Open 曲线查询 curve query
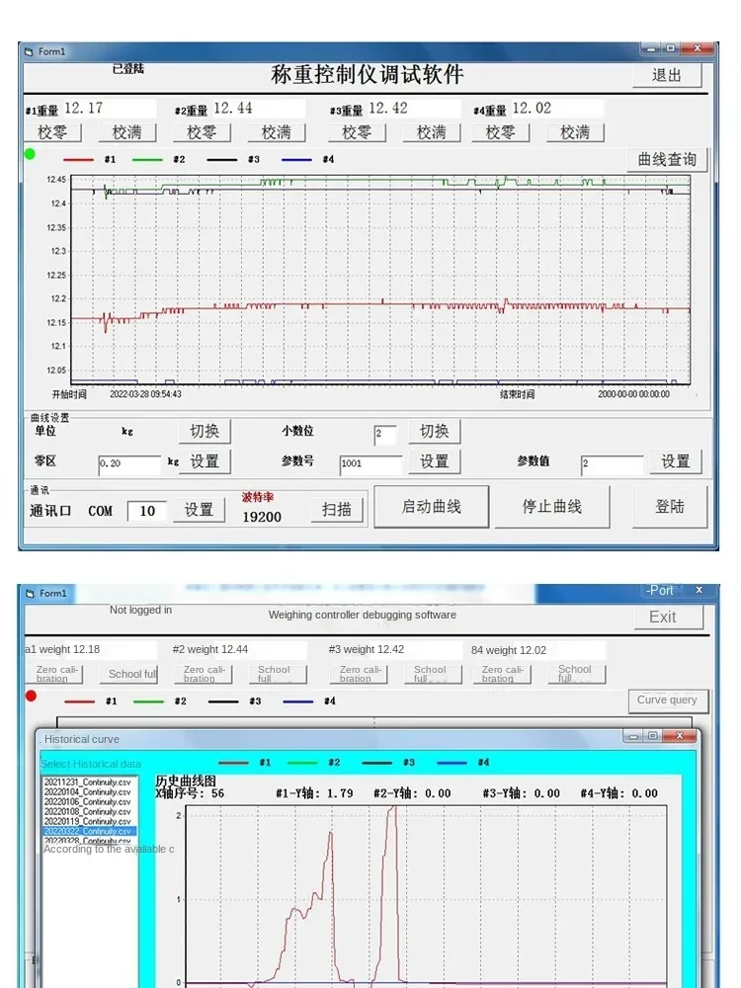The height and width of the screenshot is (988, 741). pyautogui.click(x=667, y=159)
